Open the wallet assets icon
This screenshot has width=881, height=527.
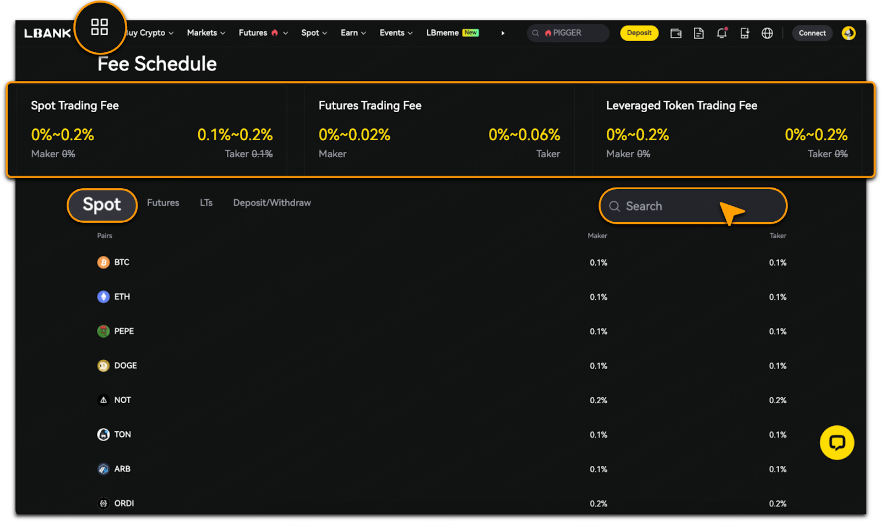pos(676,34)
